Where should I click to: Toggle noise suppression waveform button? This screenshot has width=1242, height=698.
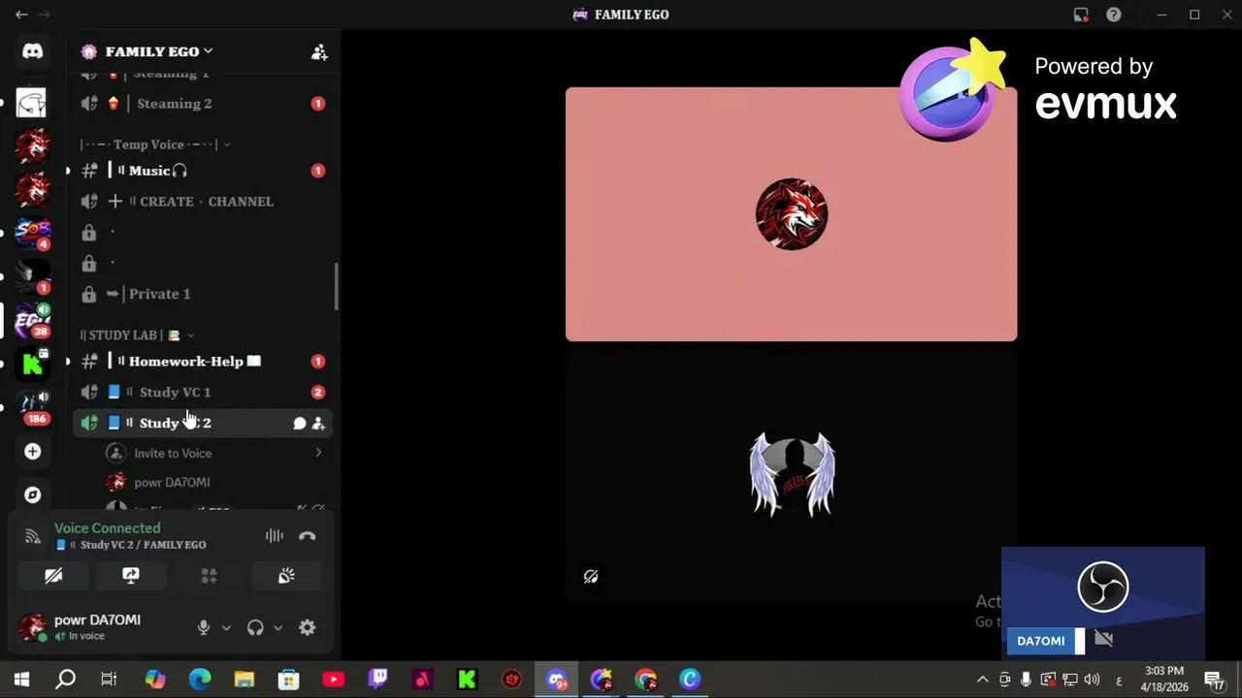pos(275,536)
